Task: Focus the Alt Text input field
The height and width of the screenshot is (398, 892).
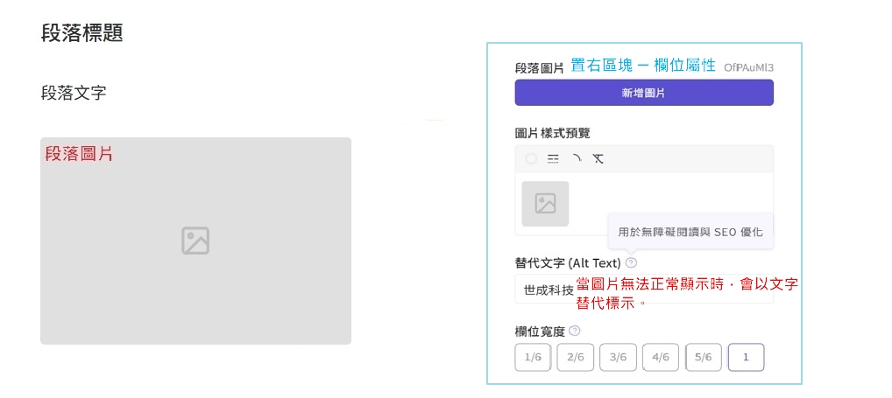Action: pyautogui.click(x=543, y=290)
